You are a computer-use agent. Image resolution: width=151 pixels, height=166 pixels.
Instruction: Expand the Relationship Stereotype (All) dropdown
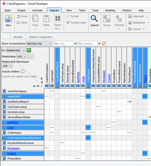click(7, 66)
